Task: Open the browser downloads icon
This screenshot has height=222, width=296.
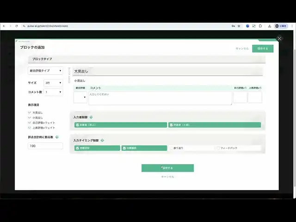Action: [269, 26]
